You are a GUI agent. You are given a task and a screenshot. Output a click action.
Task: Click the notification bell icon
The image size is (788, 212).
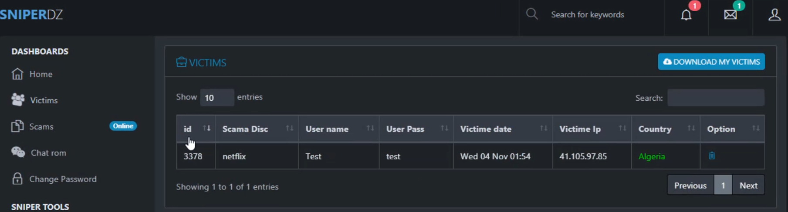pos(686,15)
